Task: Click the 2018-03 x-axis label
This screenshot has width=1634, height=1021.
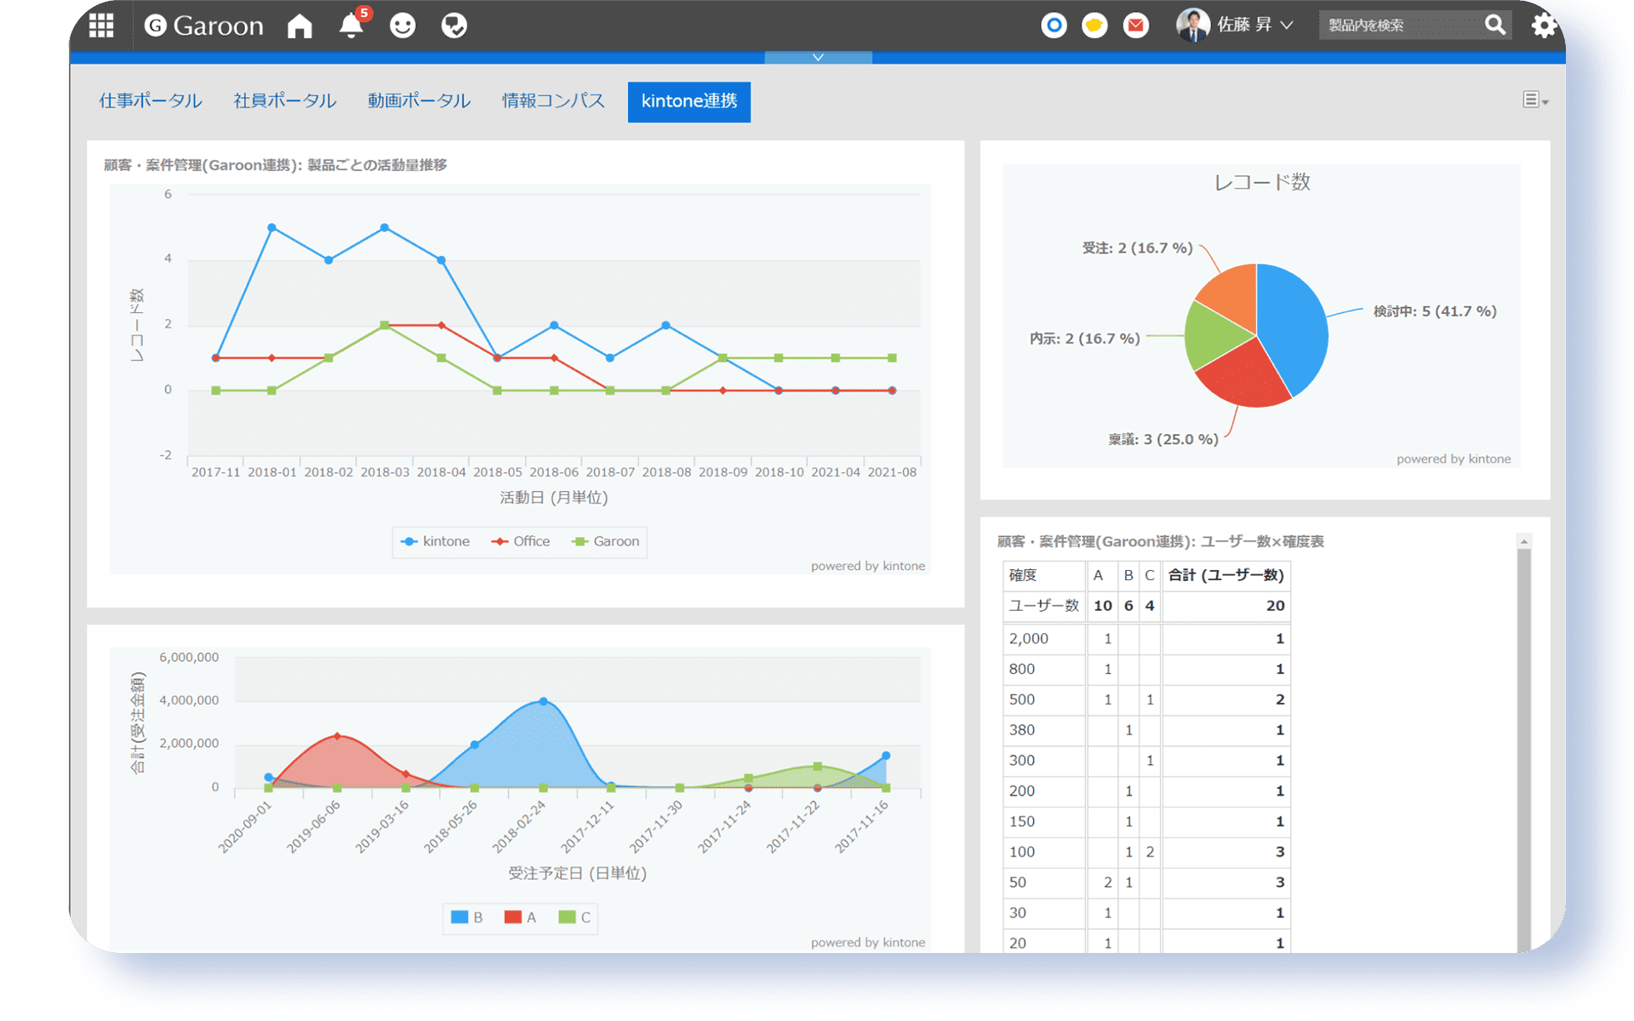Action: [x=385, y=472]
